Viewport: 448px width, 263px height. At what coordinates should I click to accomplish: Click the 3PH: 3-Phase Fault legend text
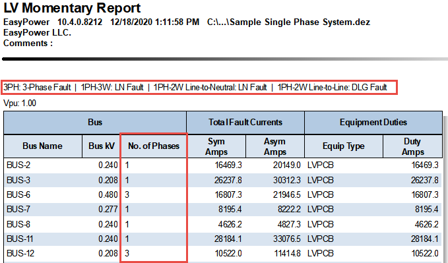37,87
